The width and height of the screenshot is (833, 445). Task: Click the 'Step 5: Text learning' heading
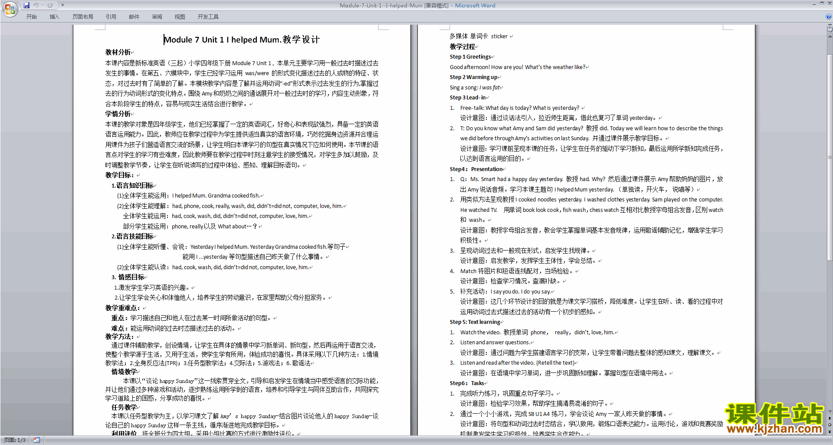tap(475, 322)
